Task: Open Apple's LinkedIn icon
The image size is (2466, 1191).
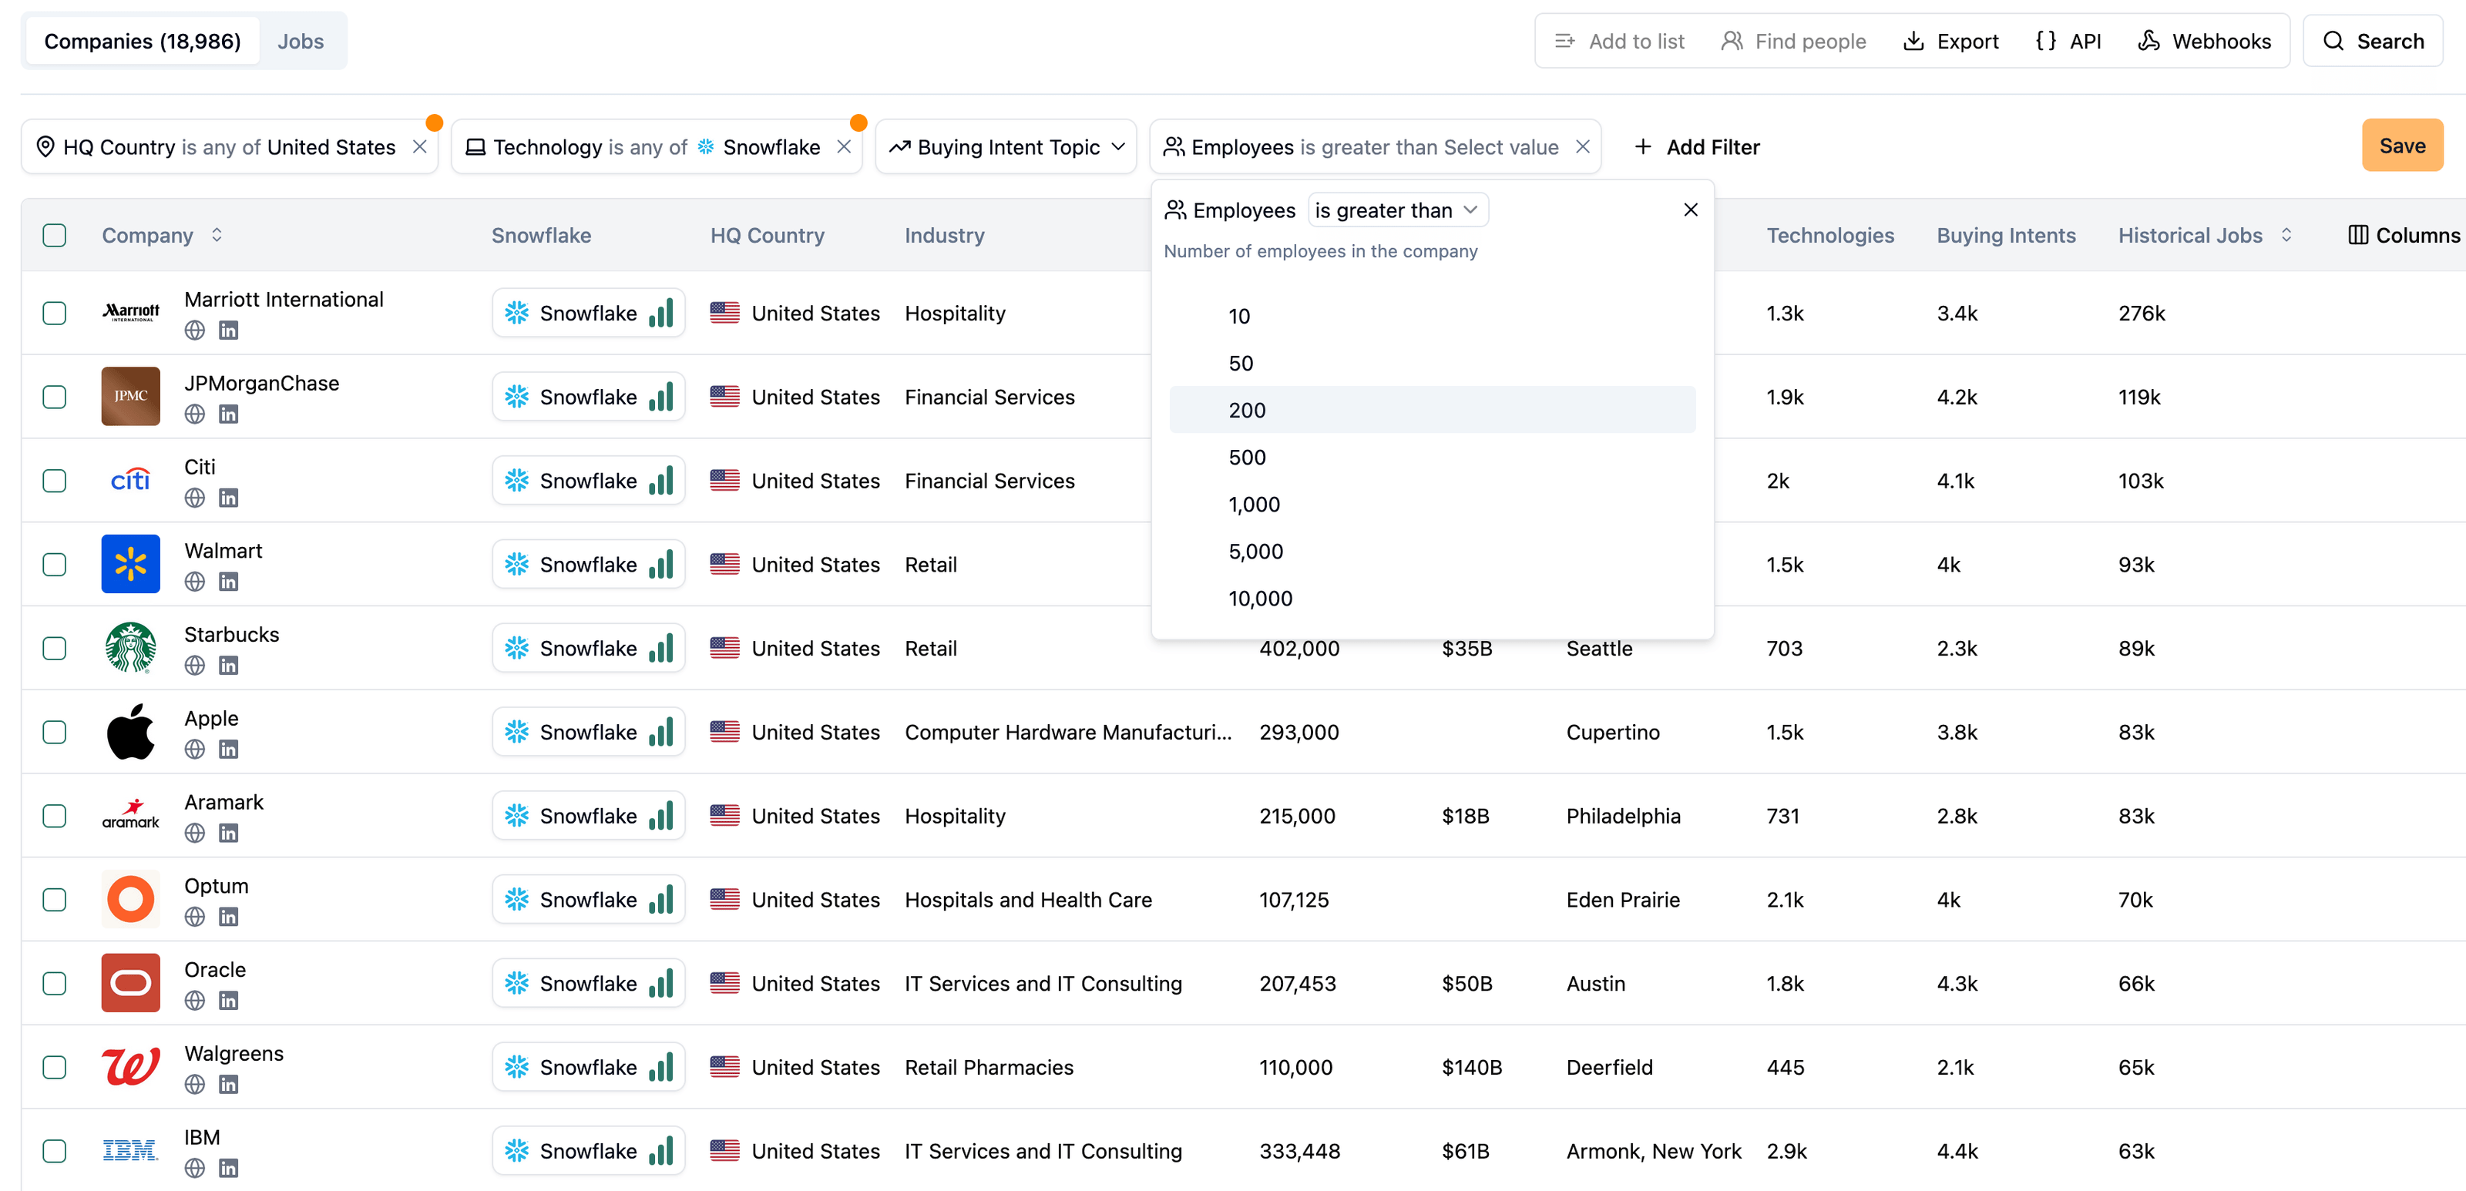Action: [x=228, y=749]
